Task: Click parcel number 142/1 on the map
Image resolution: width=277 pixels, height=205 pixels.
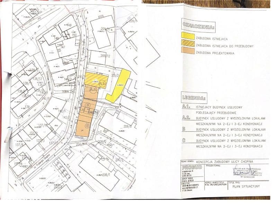Action: point(62,111)
